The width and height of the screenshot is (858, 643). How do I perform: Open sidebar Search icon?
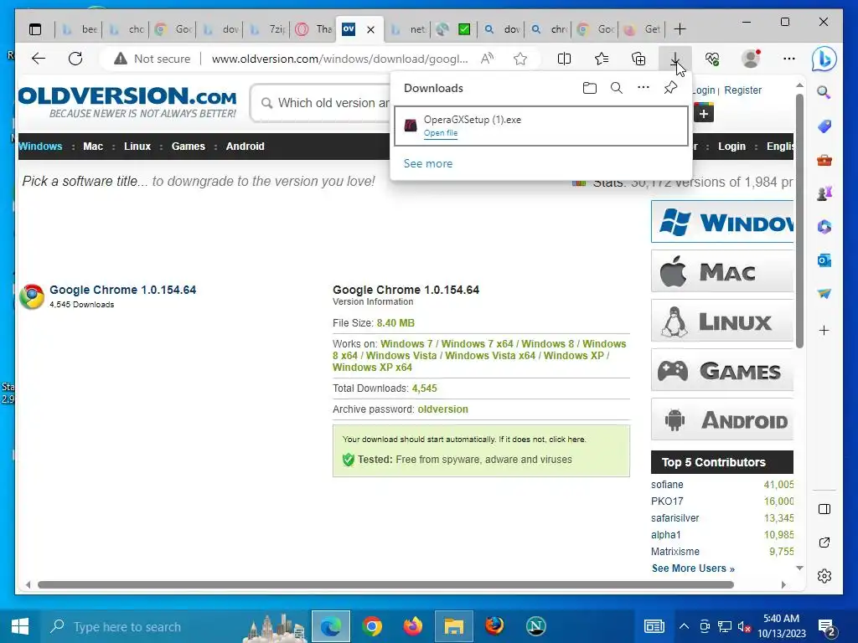tap(824, 92)
